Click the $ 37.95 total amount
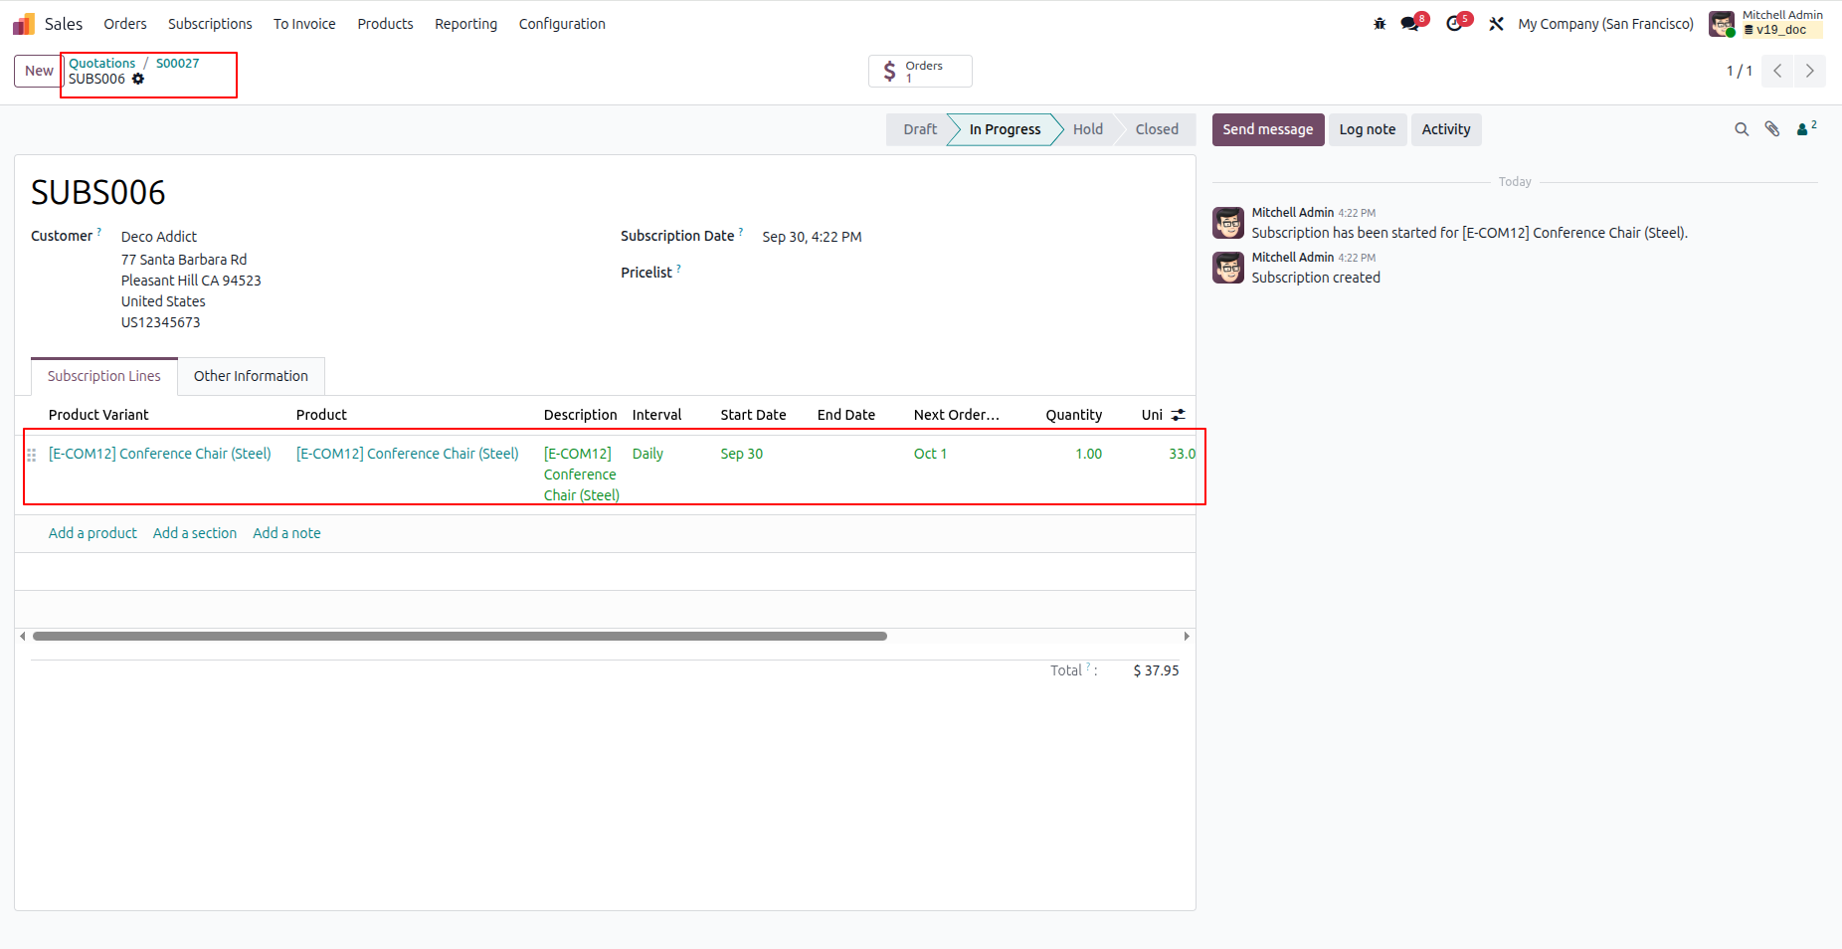The image size is (1842, 949). [x=1156, y=670]
